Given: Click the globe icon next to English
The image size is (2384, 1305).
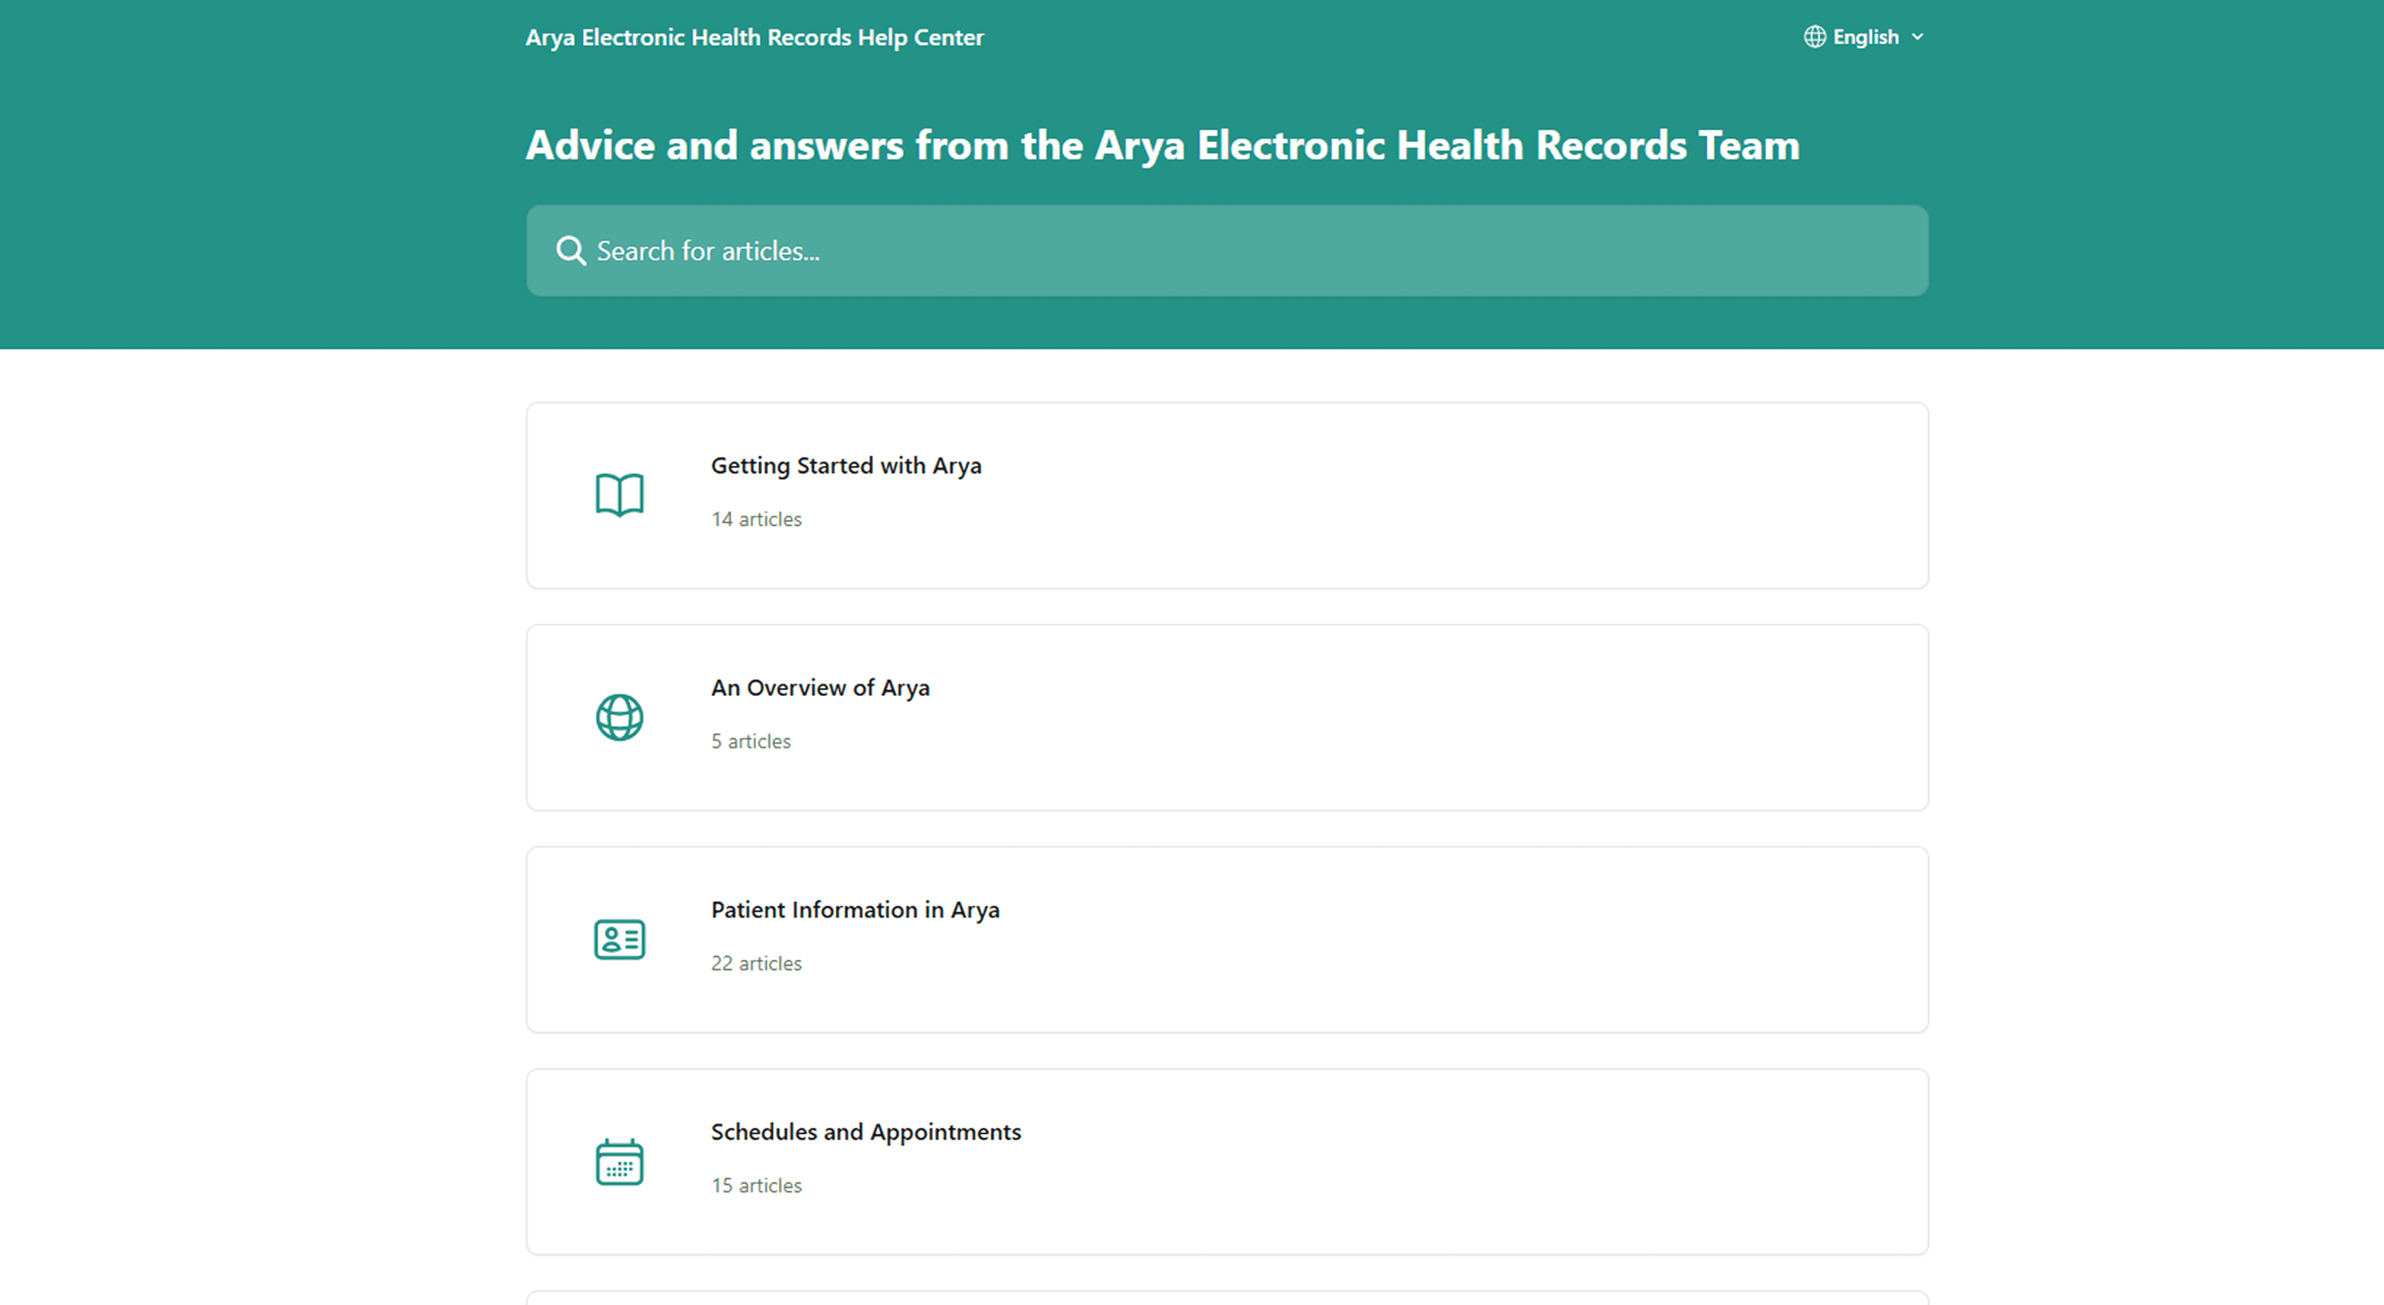Looking at the screenshot, I should [1814, 37].
